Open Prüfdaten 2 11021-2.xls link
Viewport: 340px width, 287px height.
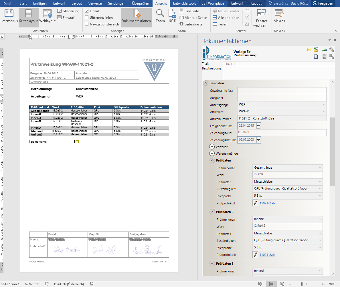click(x=267, y=255)
